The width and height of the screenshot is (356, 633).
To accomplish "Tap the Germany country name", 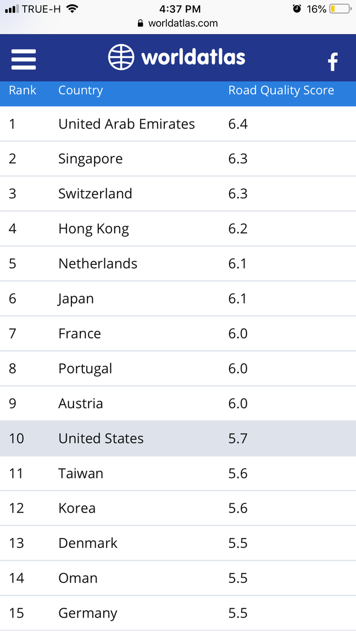I will point(88,614).
